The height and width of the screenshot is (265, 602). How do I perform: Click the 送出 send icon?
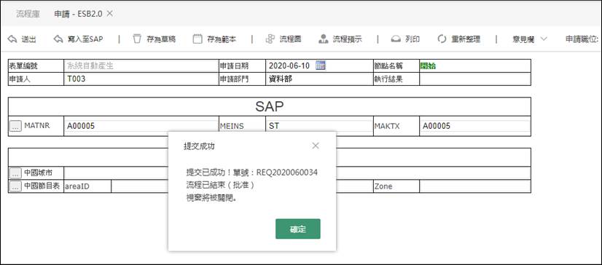click(12, 39)
